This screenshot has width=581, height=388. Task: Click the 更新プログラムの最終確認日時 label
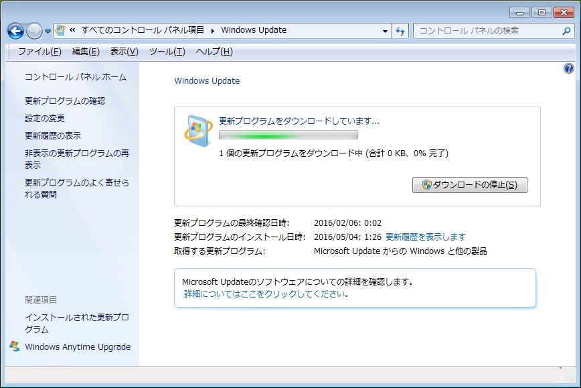232,223
